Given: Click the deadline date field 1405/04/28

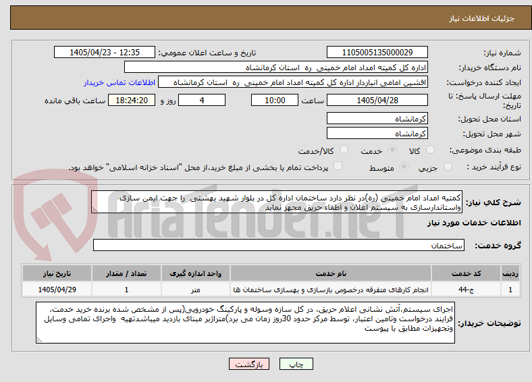Looking at the screenshot, I should (377, 100).
